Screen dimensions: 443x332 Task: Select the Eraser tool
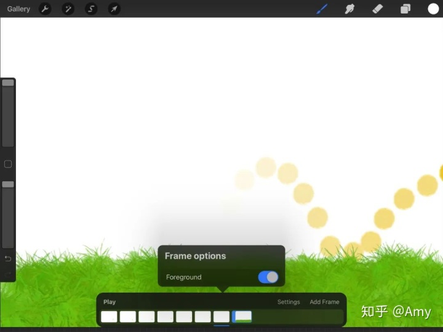[x=377, y=9]
